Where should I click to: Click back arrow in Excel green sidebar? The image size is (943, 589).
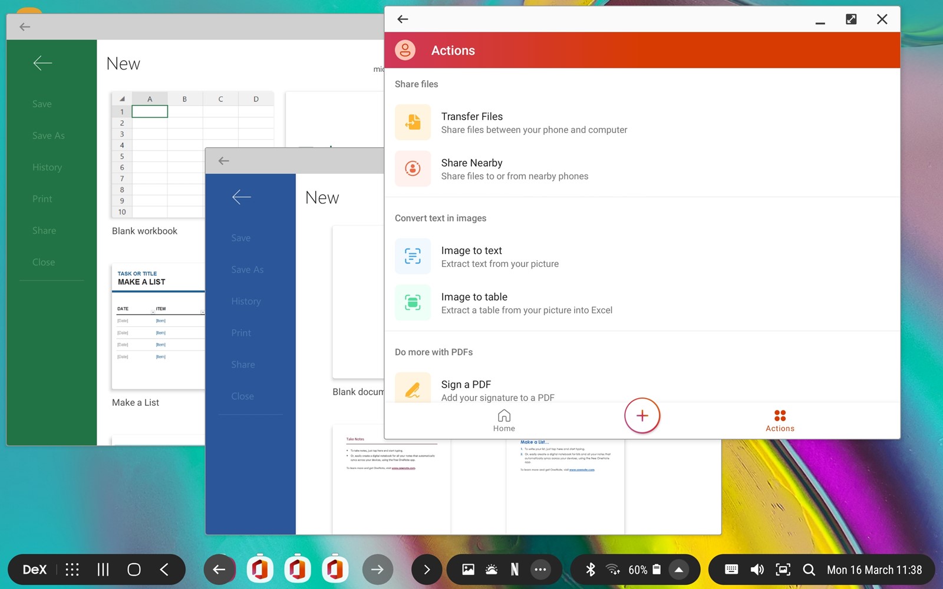[42, 63]
